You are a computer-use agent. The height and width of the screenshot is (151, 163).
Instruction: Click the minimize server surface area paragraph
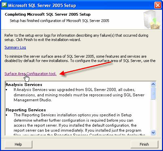pos(80,58)
